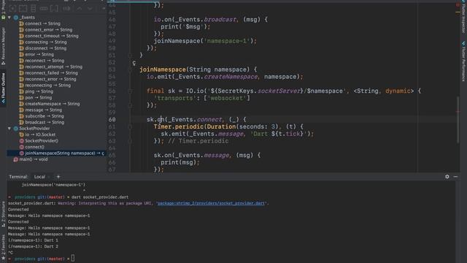The height and width of the screenshot is (263, 467).
Task: Select reconnect → String in outline
Action: click(45, 61)
